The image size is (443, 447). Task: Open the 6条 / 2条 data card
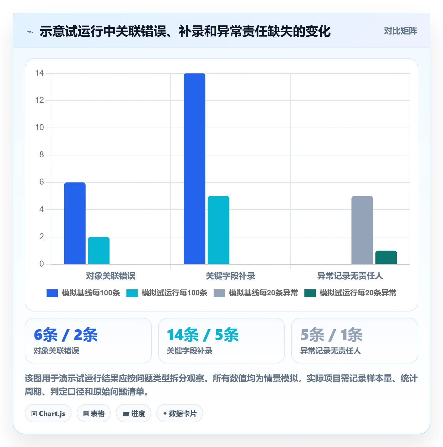(88, 341)
